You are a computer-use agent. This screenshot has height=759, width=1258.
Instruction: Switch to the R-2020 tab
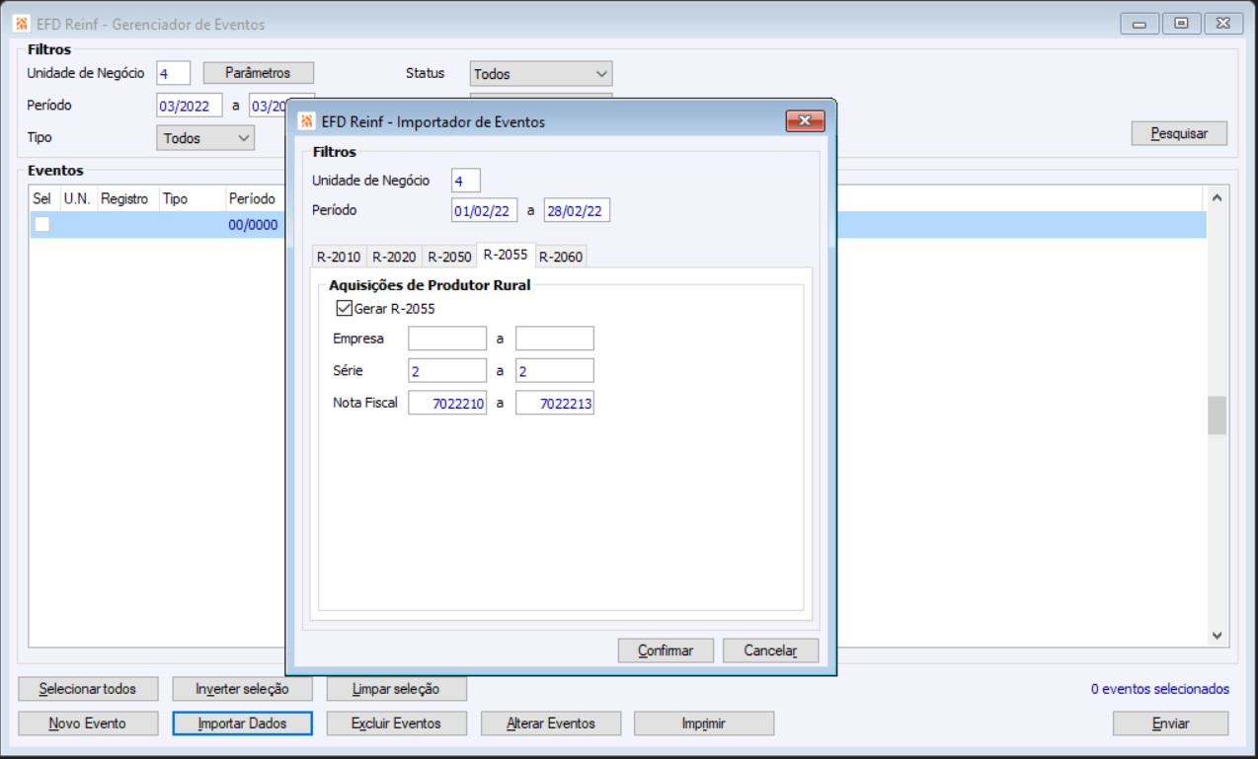coord(394,257)
